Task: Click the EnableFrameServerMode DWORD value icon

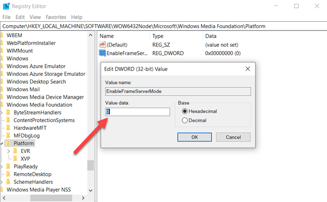Action: coord(102,53)
